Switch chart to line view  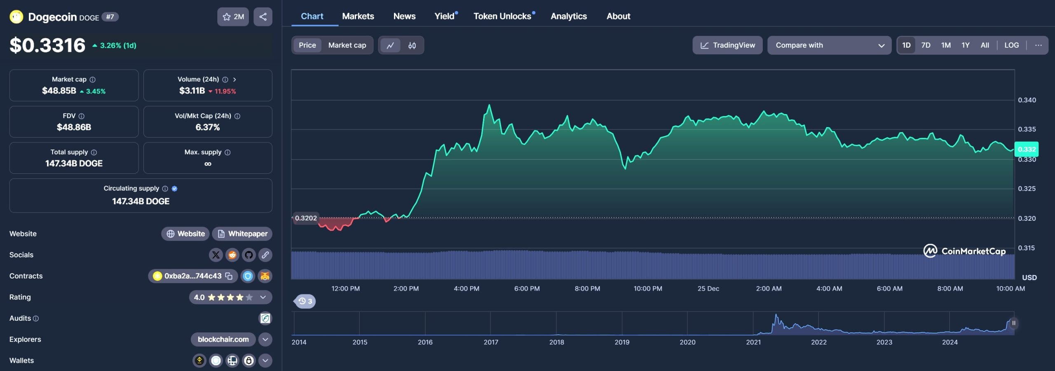[x=390, y=45]
